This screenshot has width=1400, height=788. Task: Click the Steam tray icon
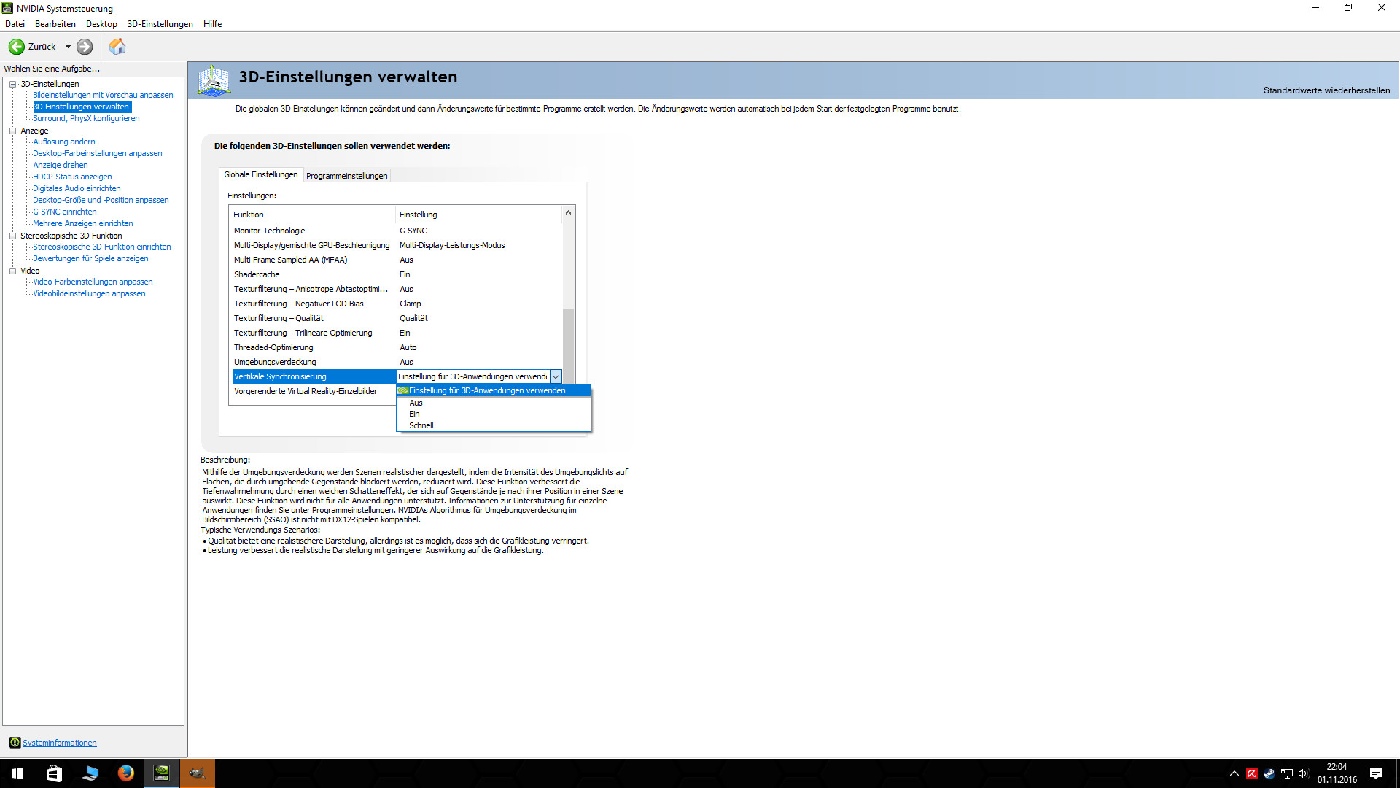[x=1269, y=773]
